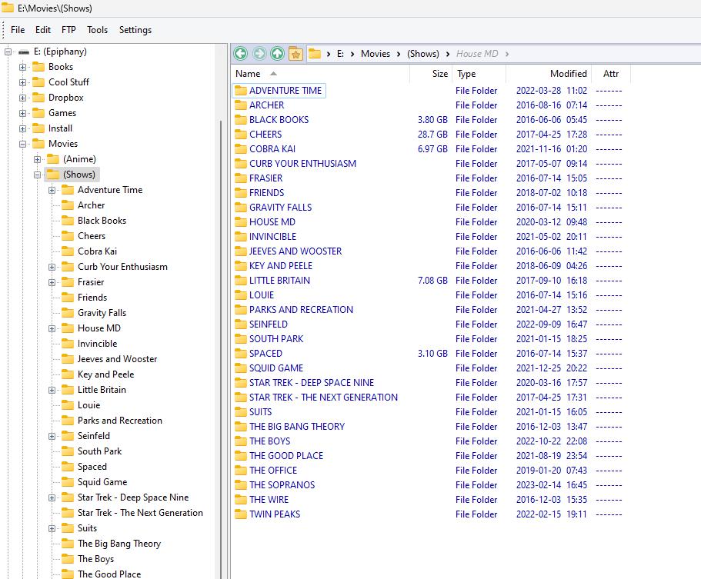Image resolution: width=701 pixels, height=579 pixels.
Task: Click the COBRA KAI folder icon in list
Action: pyautogui.click(x=240, y=149)
